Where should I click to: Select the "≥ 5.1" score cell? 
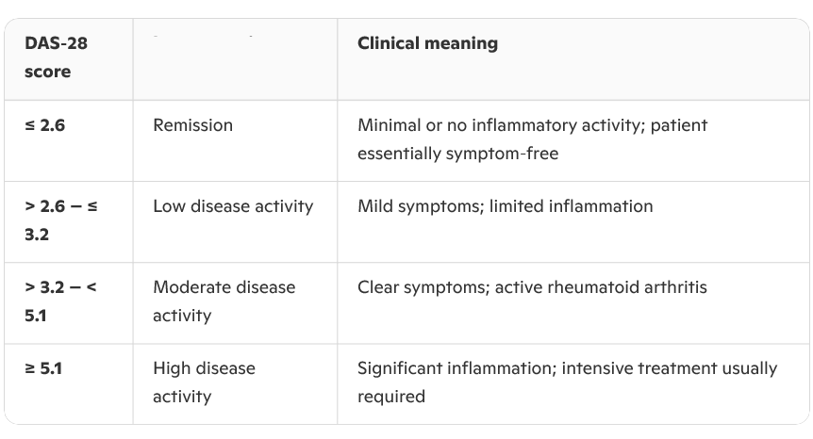coord(43,368)
